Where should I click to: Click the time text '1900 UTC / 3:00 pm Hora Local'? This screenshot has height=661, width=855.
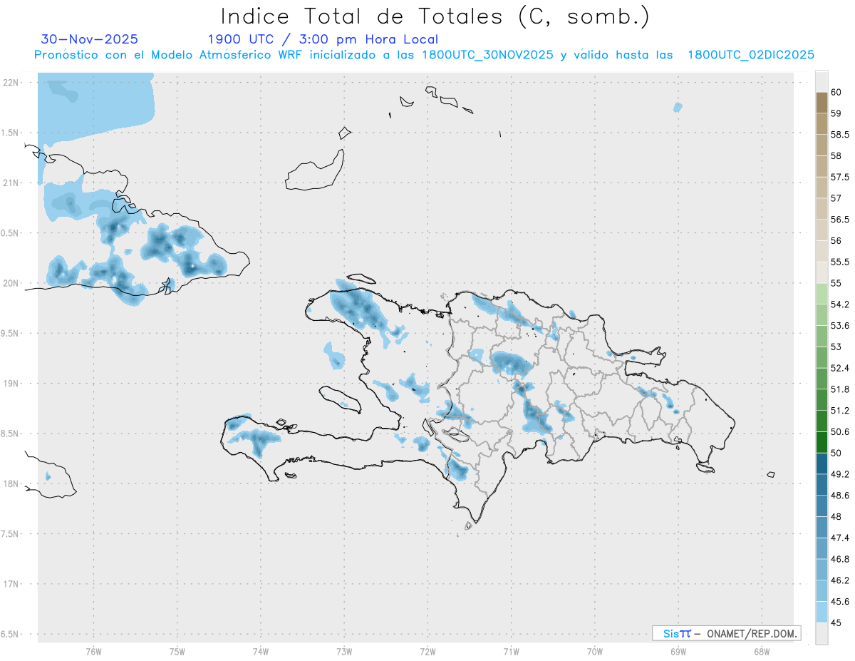point(323,39)
